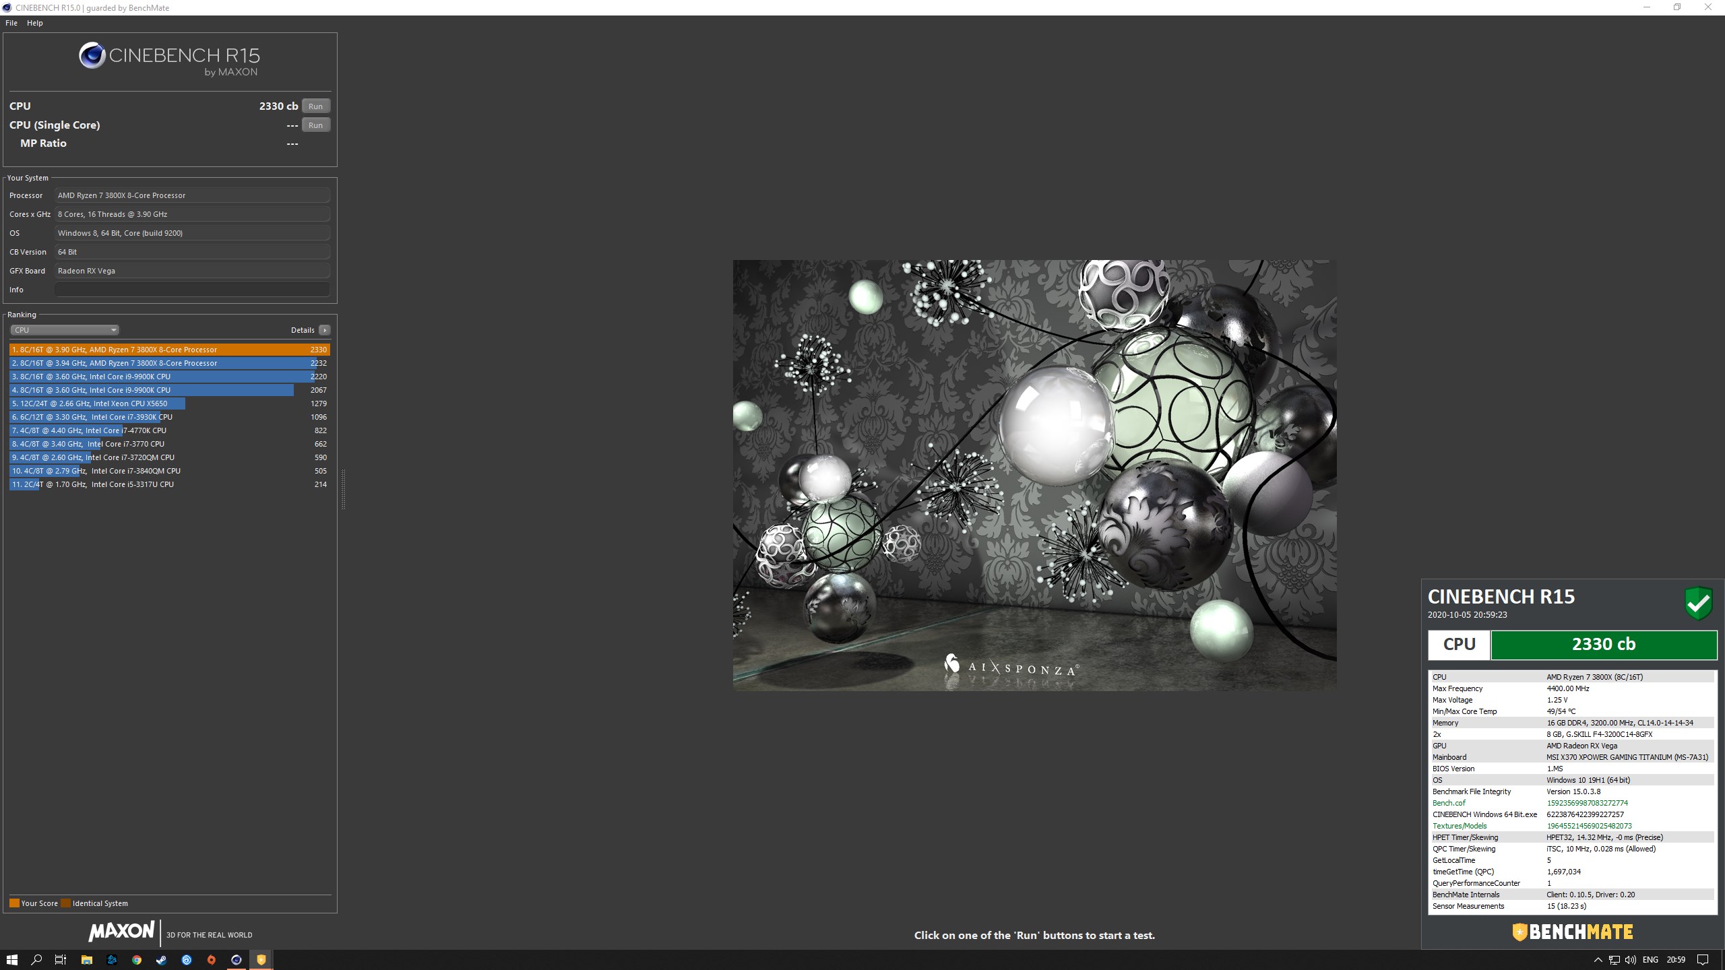Select ranking row 2 Ryzen 7 3800X 2232

pos(170,363)
